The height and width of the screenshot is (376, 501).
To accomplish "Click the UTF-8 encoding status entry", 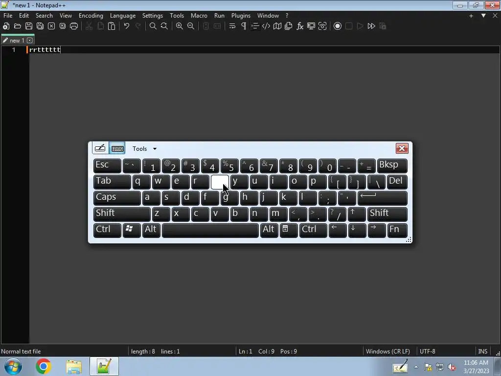I will (x=427, y=352).
